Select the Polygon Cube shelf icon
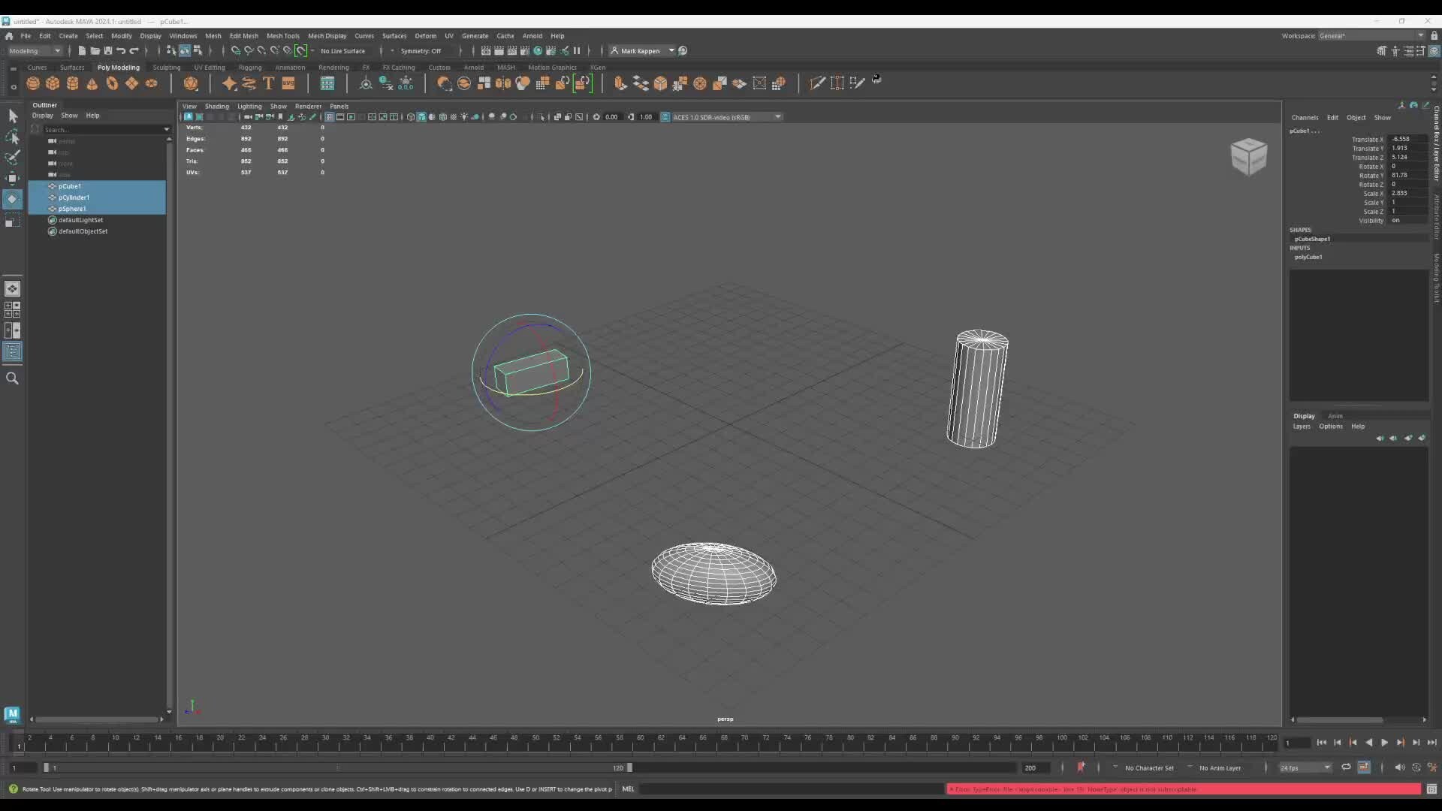The image size is (1442, 811). click(53, 83)
